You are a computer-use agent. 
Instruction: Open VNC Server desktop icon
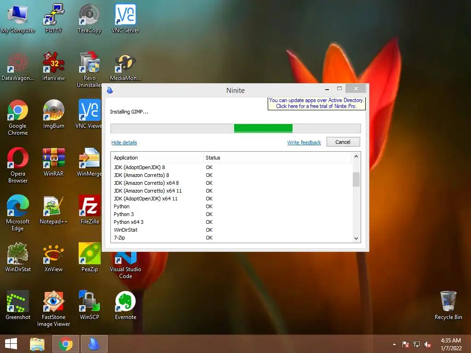125,18
